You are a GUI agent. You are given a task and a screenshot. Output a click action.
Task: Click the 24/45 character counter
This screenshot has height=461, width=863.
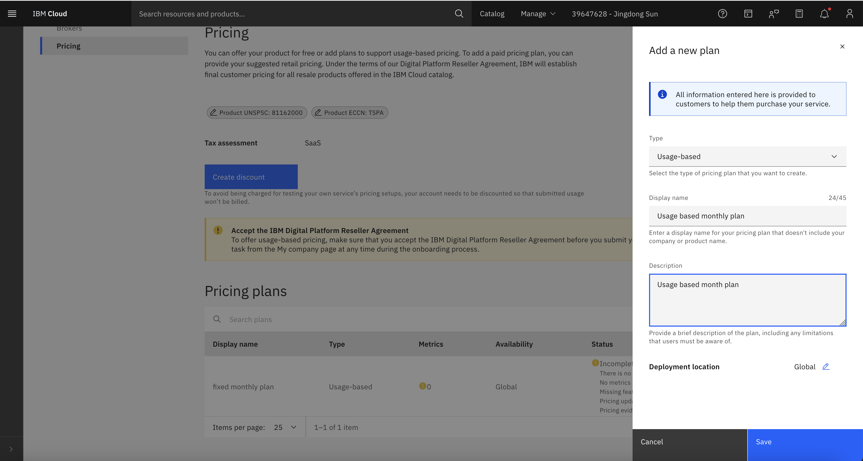click(837, 198)
